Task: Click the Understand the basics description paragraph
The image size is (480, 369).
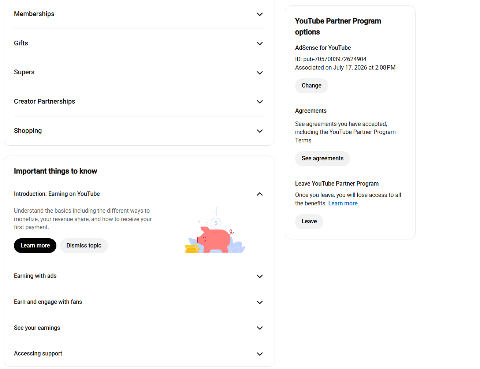Action: point(83,219)
